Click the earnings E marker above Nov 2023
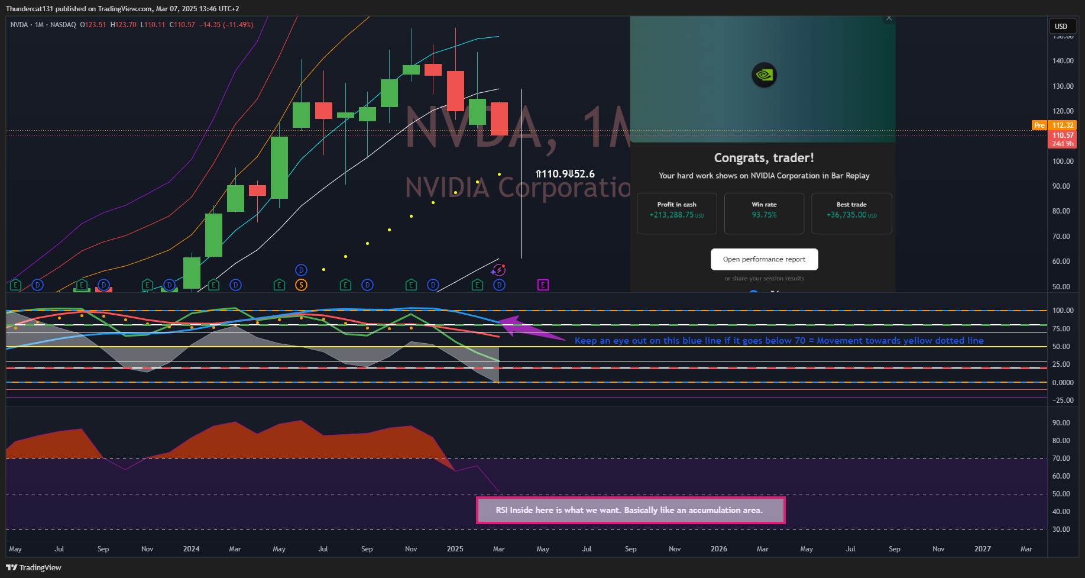Screen dimensions: 1085x578 click(x=148, y=285)
